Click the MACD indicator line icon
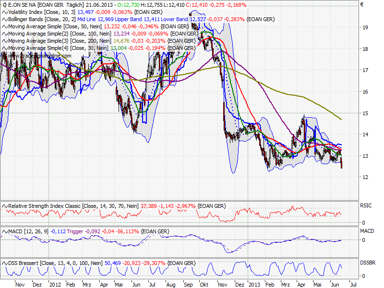This screenshot has width=384, height=288. [5, 231]
